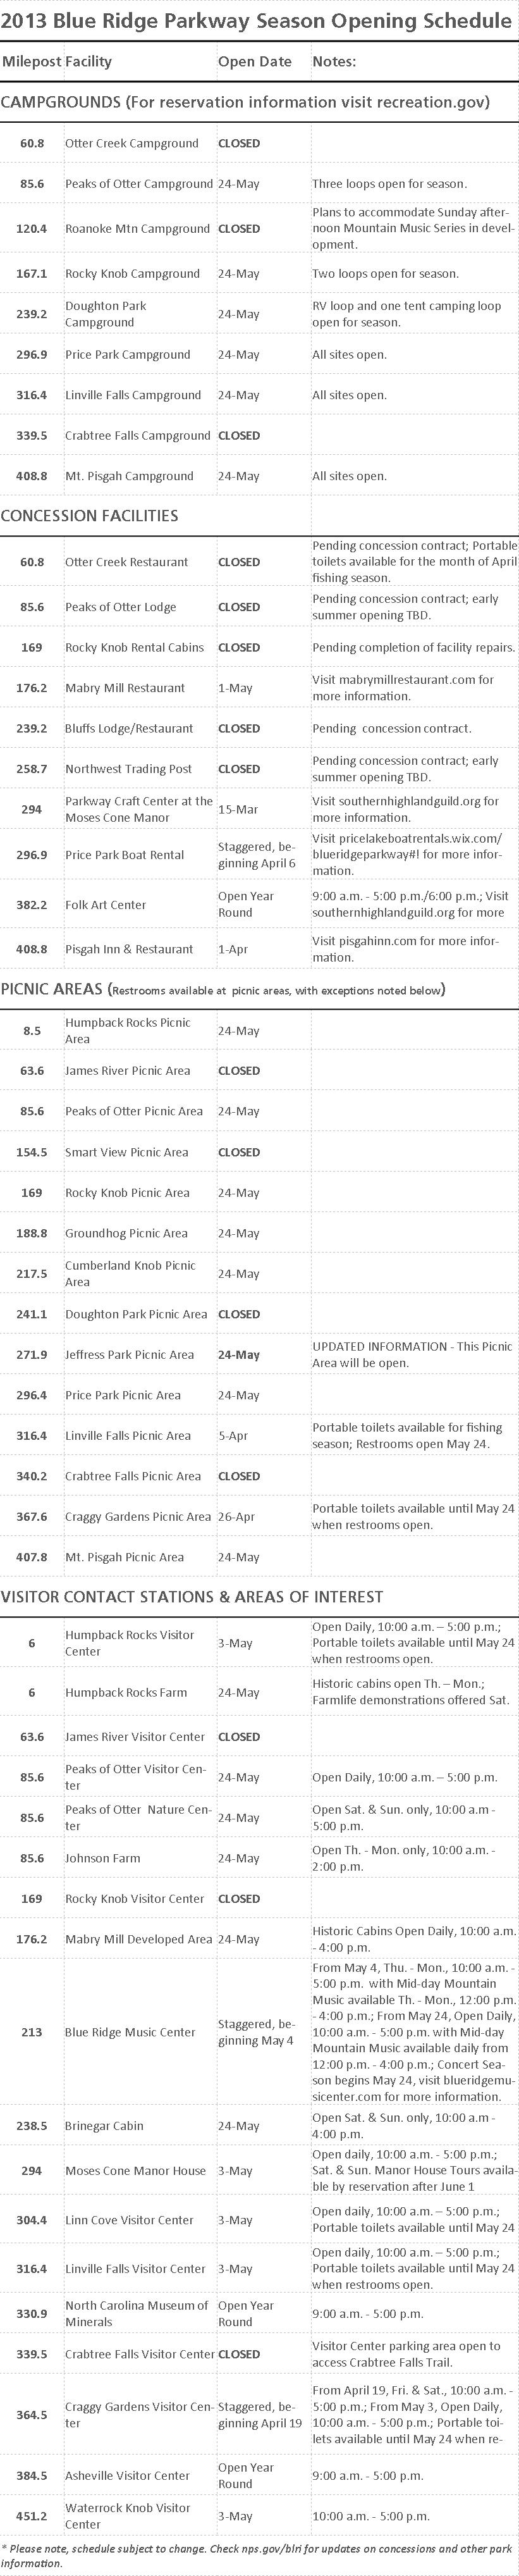The image size is (519, 2576).
Task: Click the CONCESSION FACILITIES section heading
Action: [x=90, y=516]
